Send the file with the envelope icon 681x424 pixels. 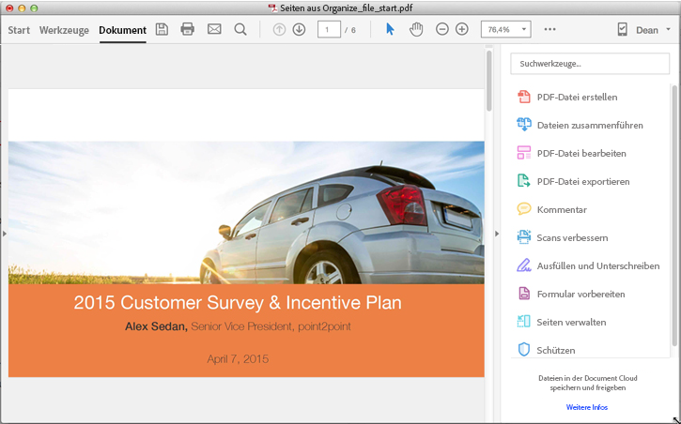pyautogui.click(x=214, y=29)
